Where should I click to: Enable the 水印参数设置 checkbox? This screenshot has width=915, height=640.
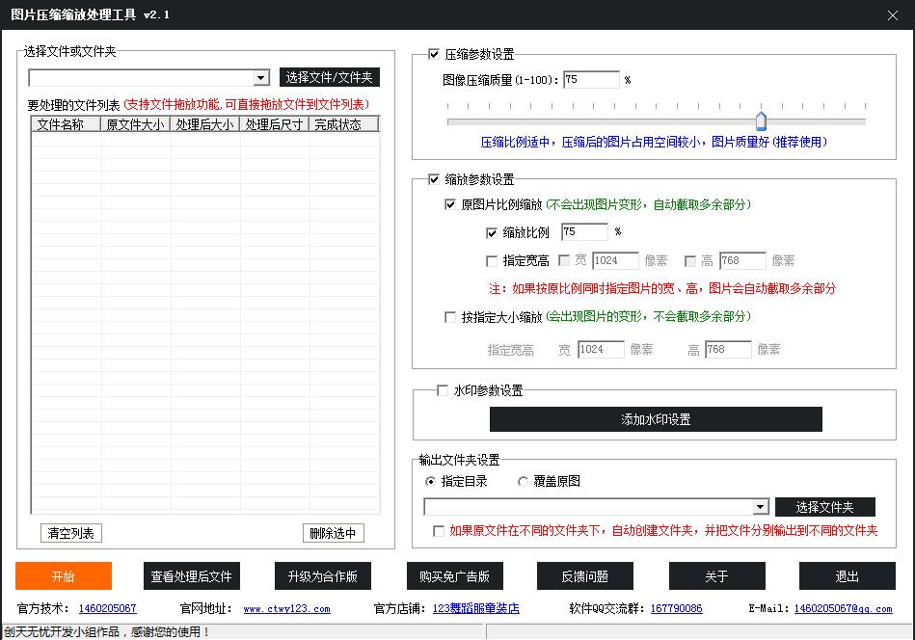pyautogui.click(x=442, y=390)
